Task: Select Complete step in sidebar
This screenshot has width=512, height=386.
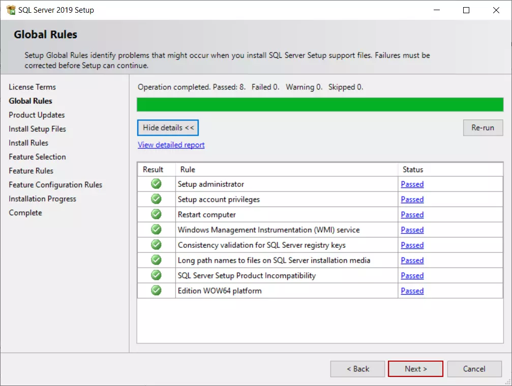Action: pyautogui.click(x=25, y=213)
